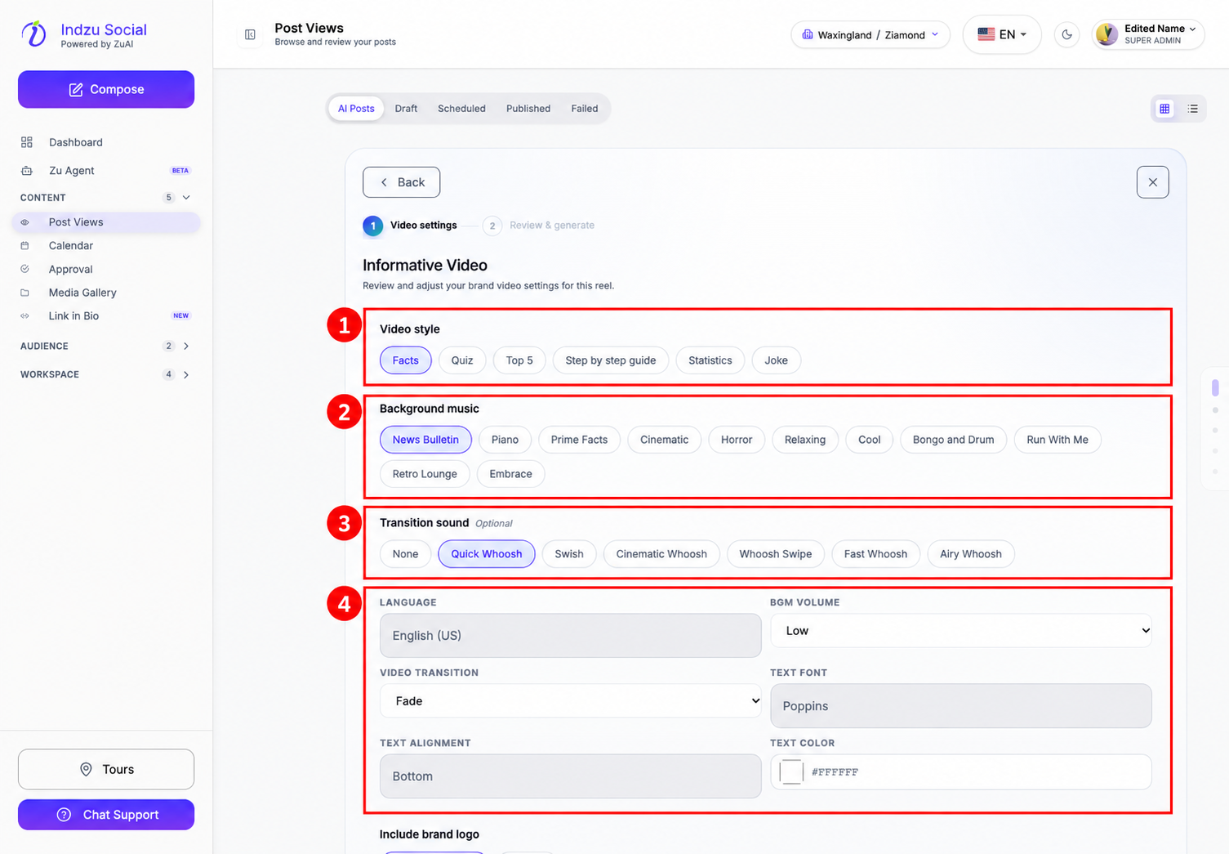This screenshot has height=854, width=1229.
Task: Click the Indzu Social logo icon
Action: 33,34
